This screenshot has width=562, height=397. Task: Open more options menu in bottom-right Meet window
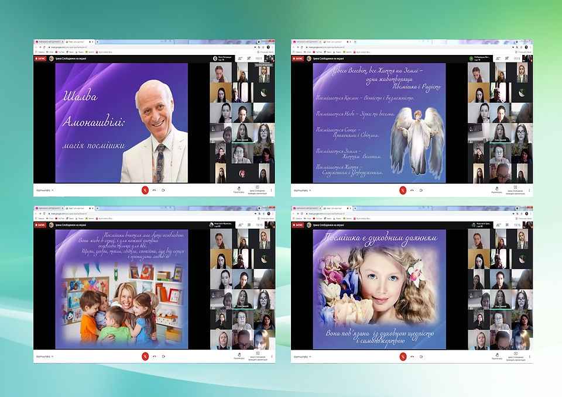[x=529, y=356]
